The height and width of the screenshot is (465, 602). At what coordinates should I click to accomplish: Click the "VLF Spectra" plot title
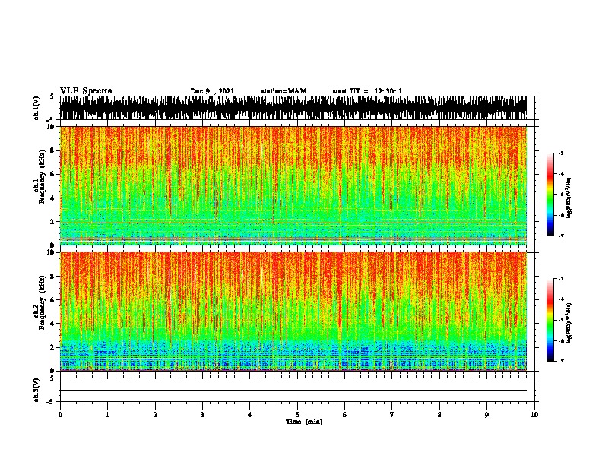86,91
